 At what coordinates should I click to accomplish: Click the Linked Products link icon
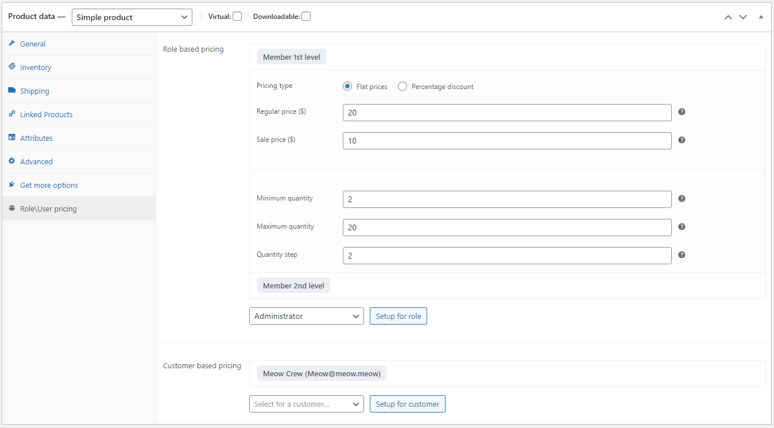(x=11, y=114)
